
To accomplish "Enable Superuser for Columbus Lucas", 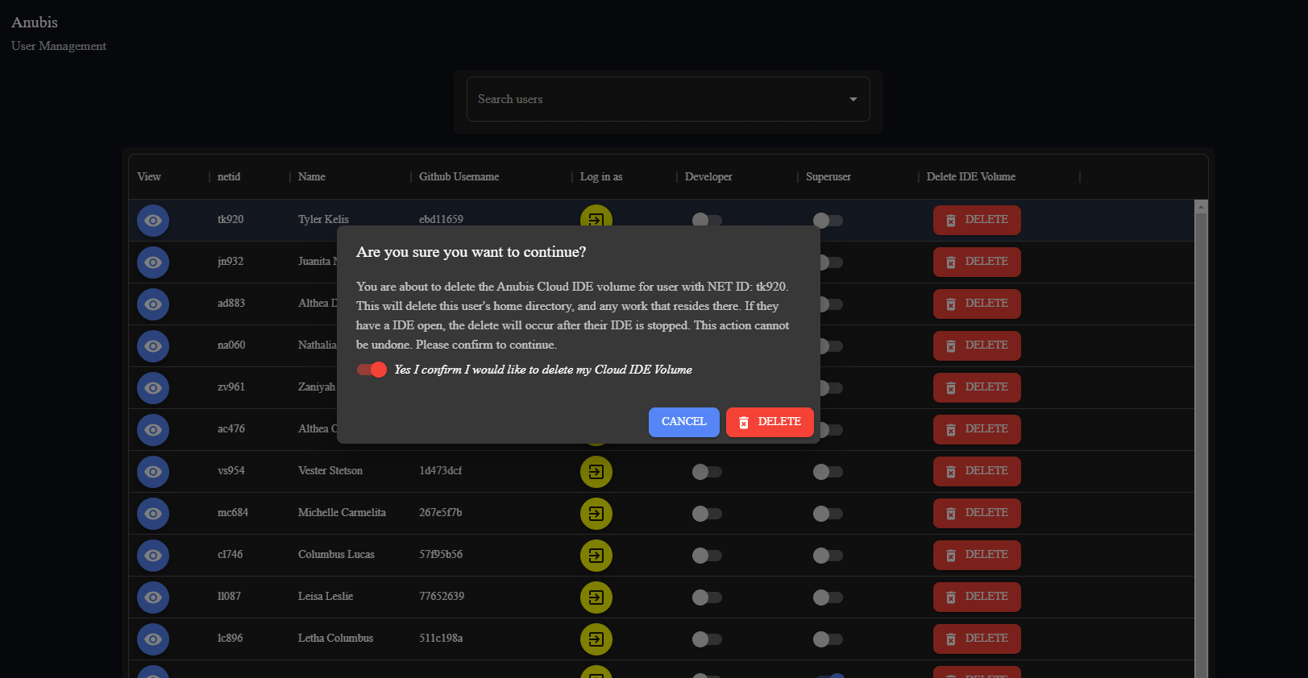I will pyautogui.click(x=828, y=556).
